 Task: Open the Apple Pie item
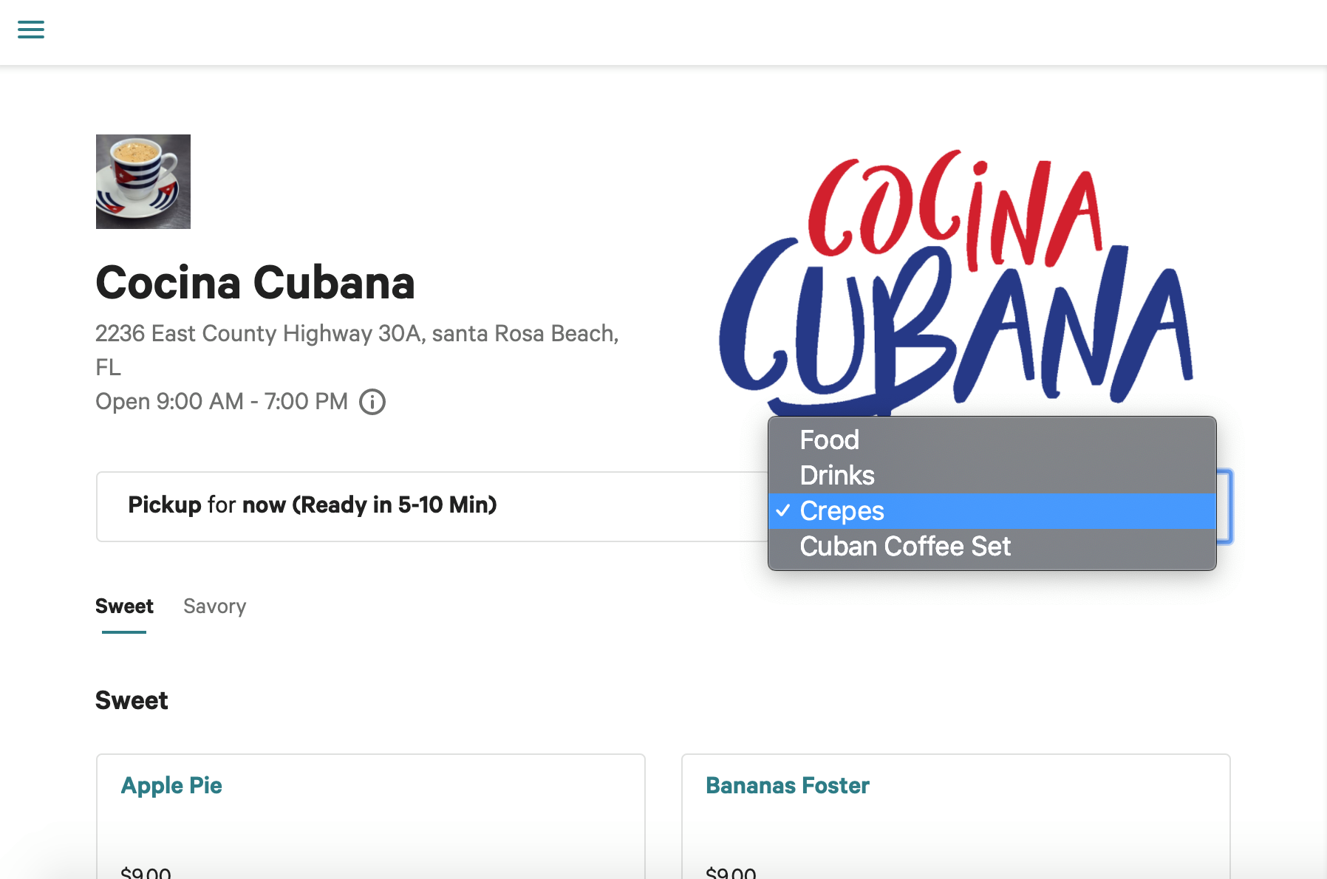click(x=371, y=816)
